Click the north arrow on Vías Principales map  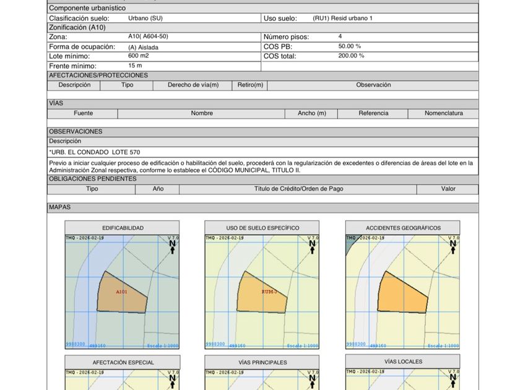tap(312, 381)
